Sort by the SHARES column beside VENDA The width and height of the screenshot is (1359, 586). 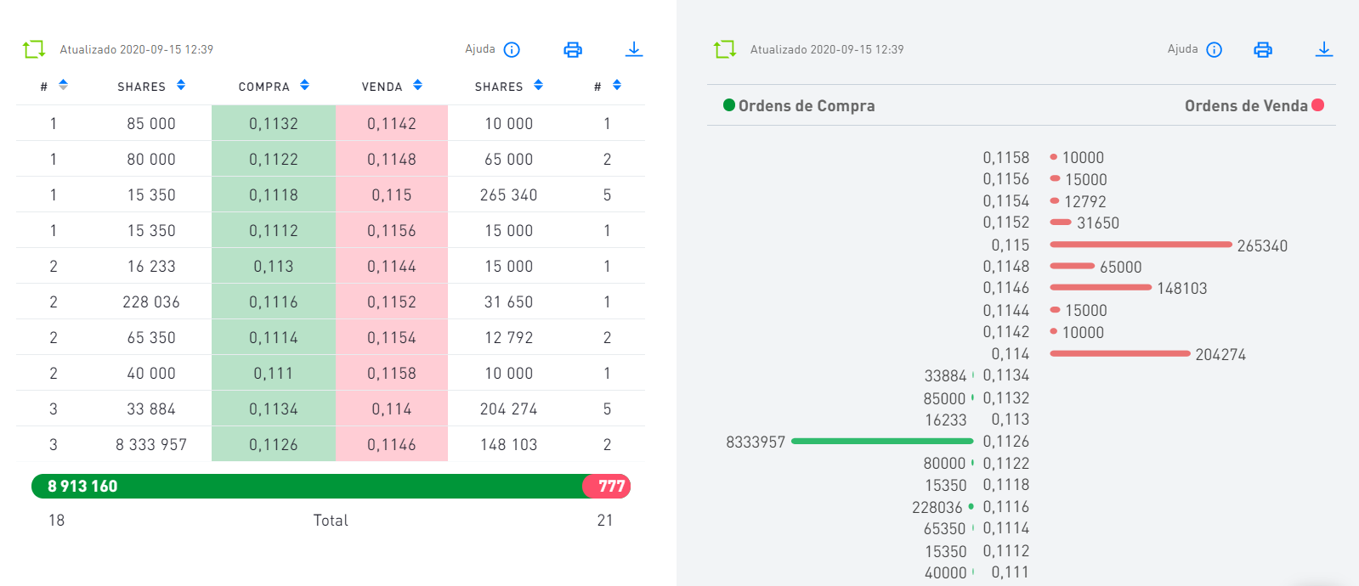538,85
